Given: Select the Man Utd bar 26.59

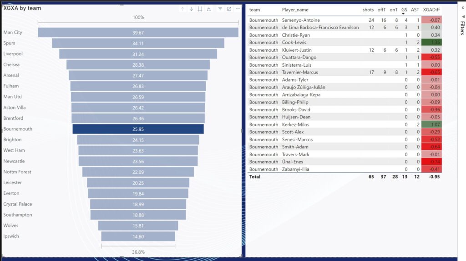Looking at the screenshot, I should point(138,97).
